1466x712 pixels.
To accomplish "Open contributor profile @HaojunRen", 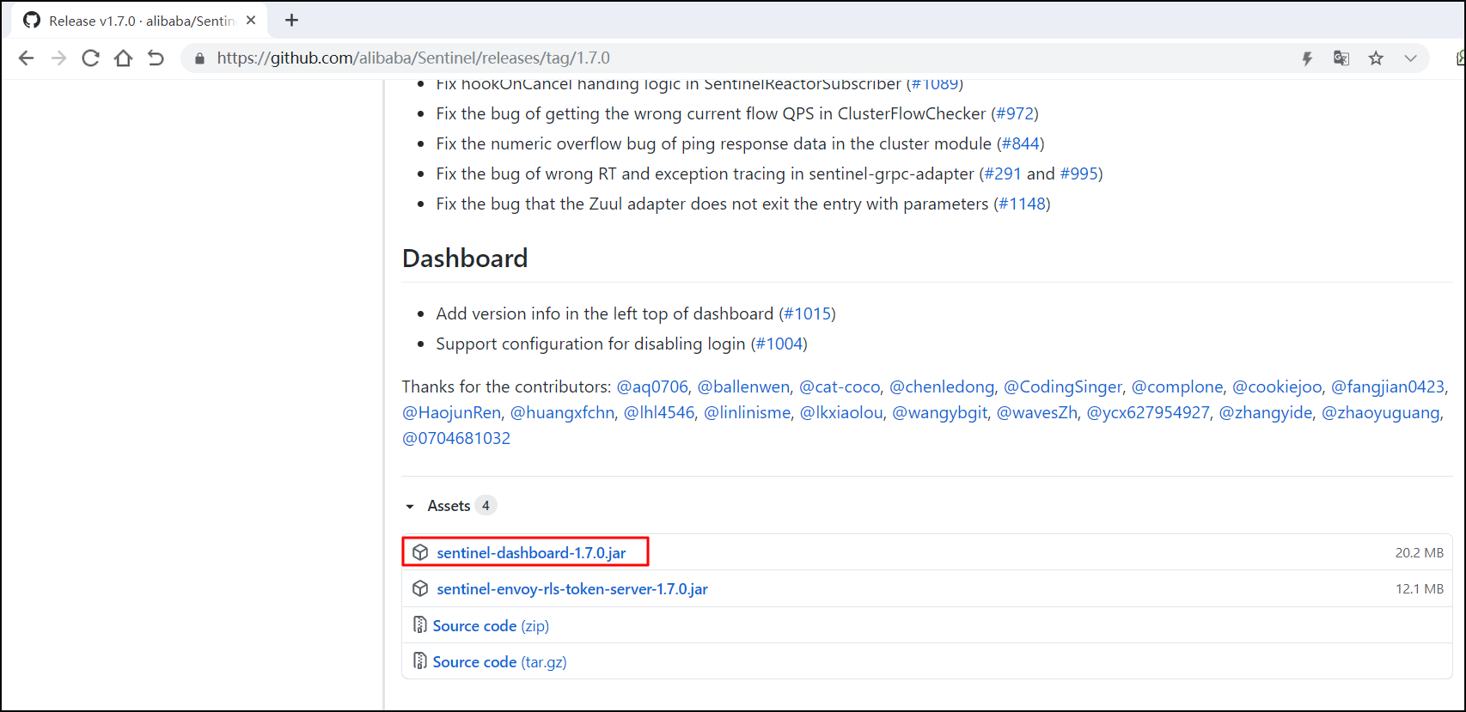I will click(451, 413).
